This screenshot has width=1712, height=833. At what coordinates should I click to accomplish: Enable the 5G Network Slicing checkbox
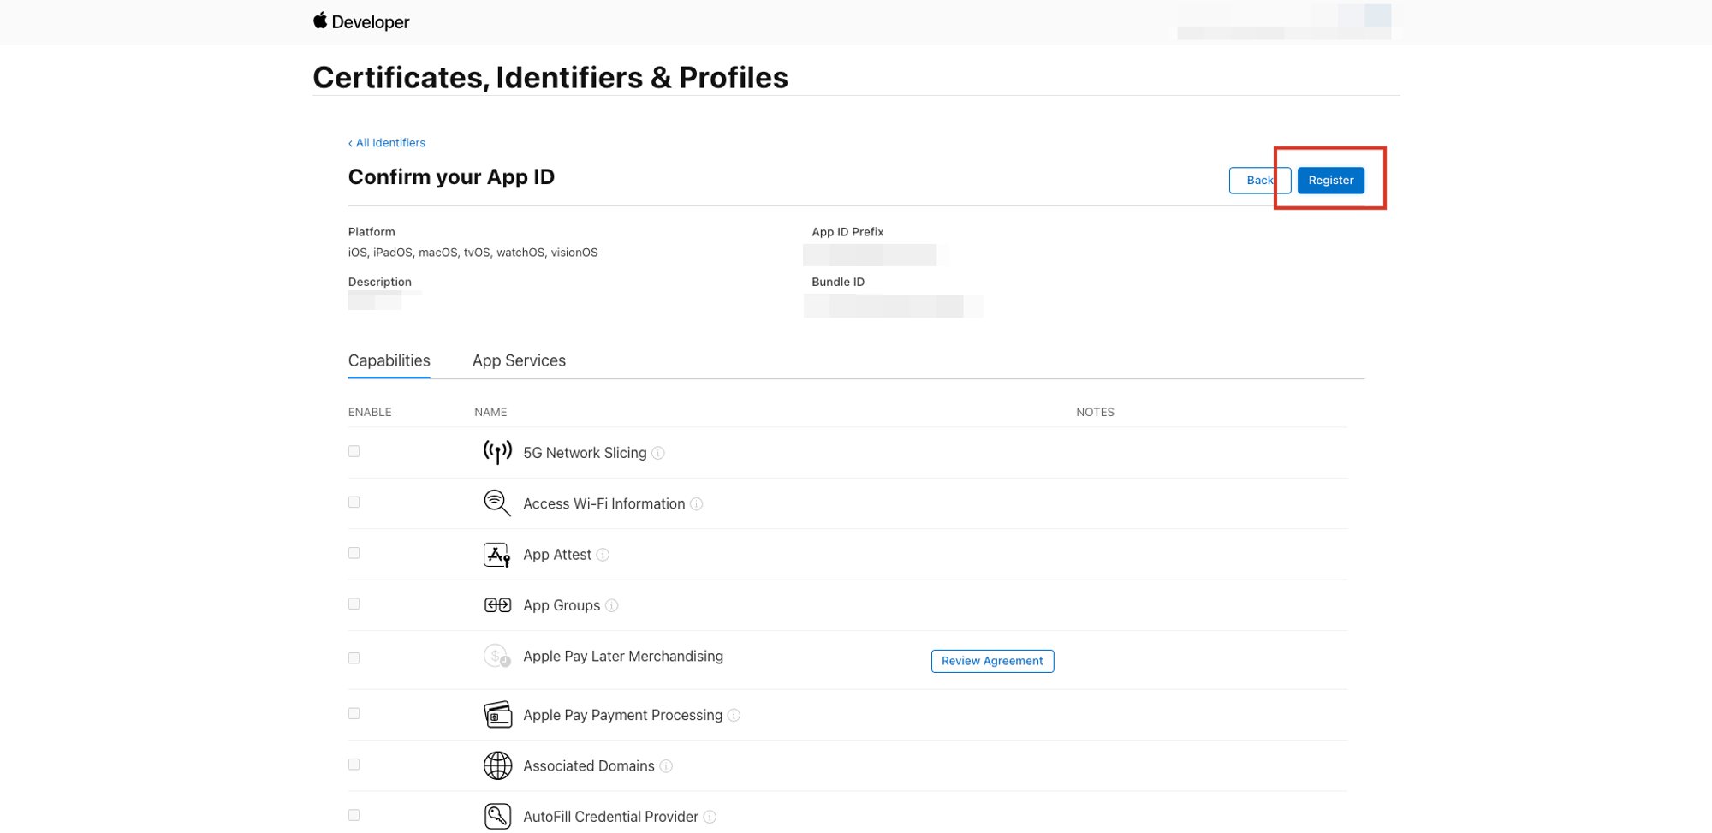tap(354, 451)
